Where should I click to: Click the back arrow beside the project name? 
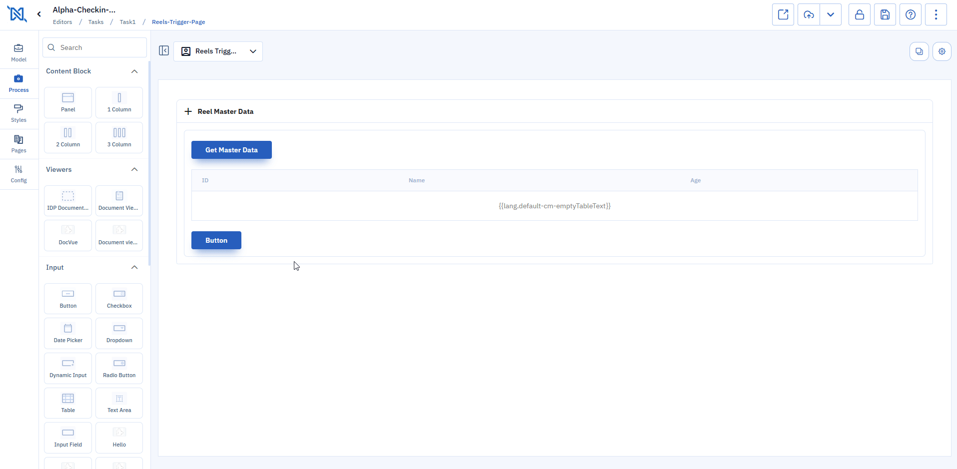pyautogui.click(x=39, y=14)
